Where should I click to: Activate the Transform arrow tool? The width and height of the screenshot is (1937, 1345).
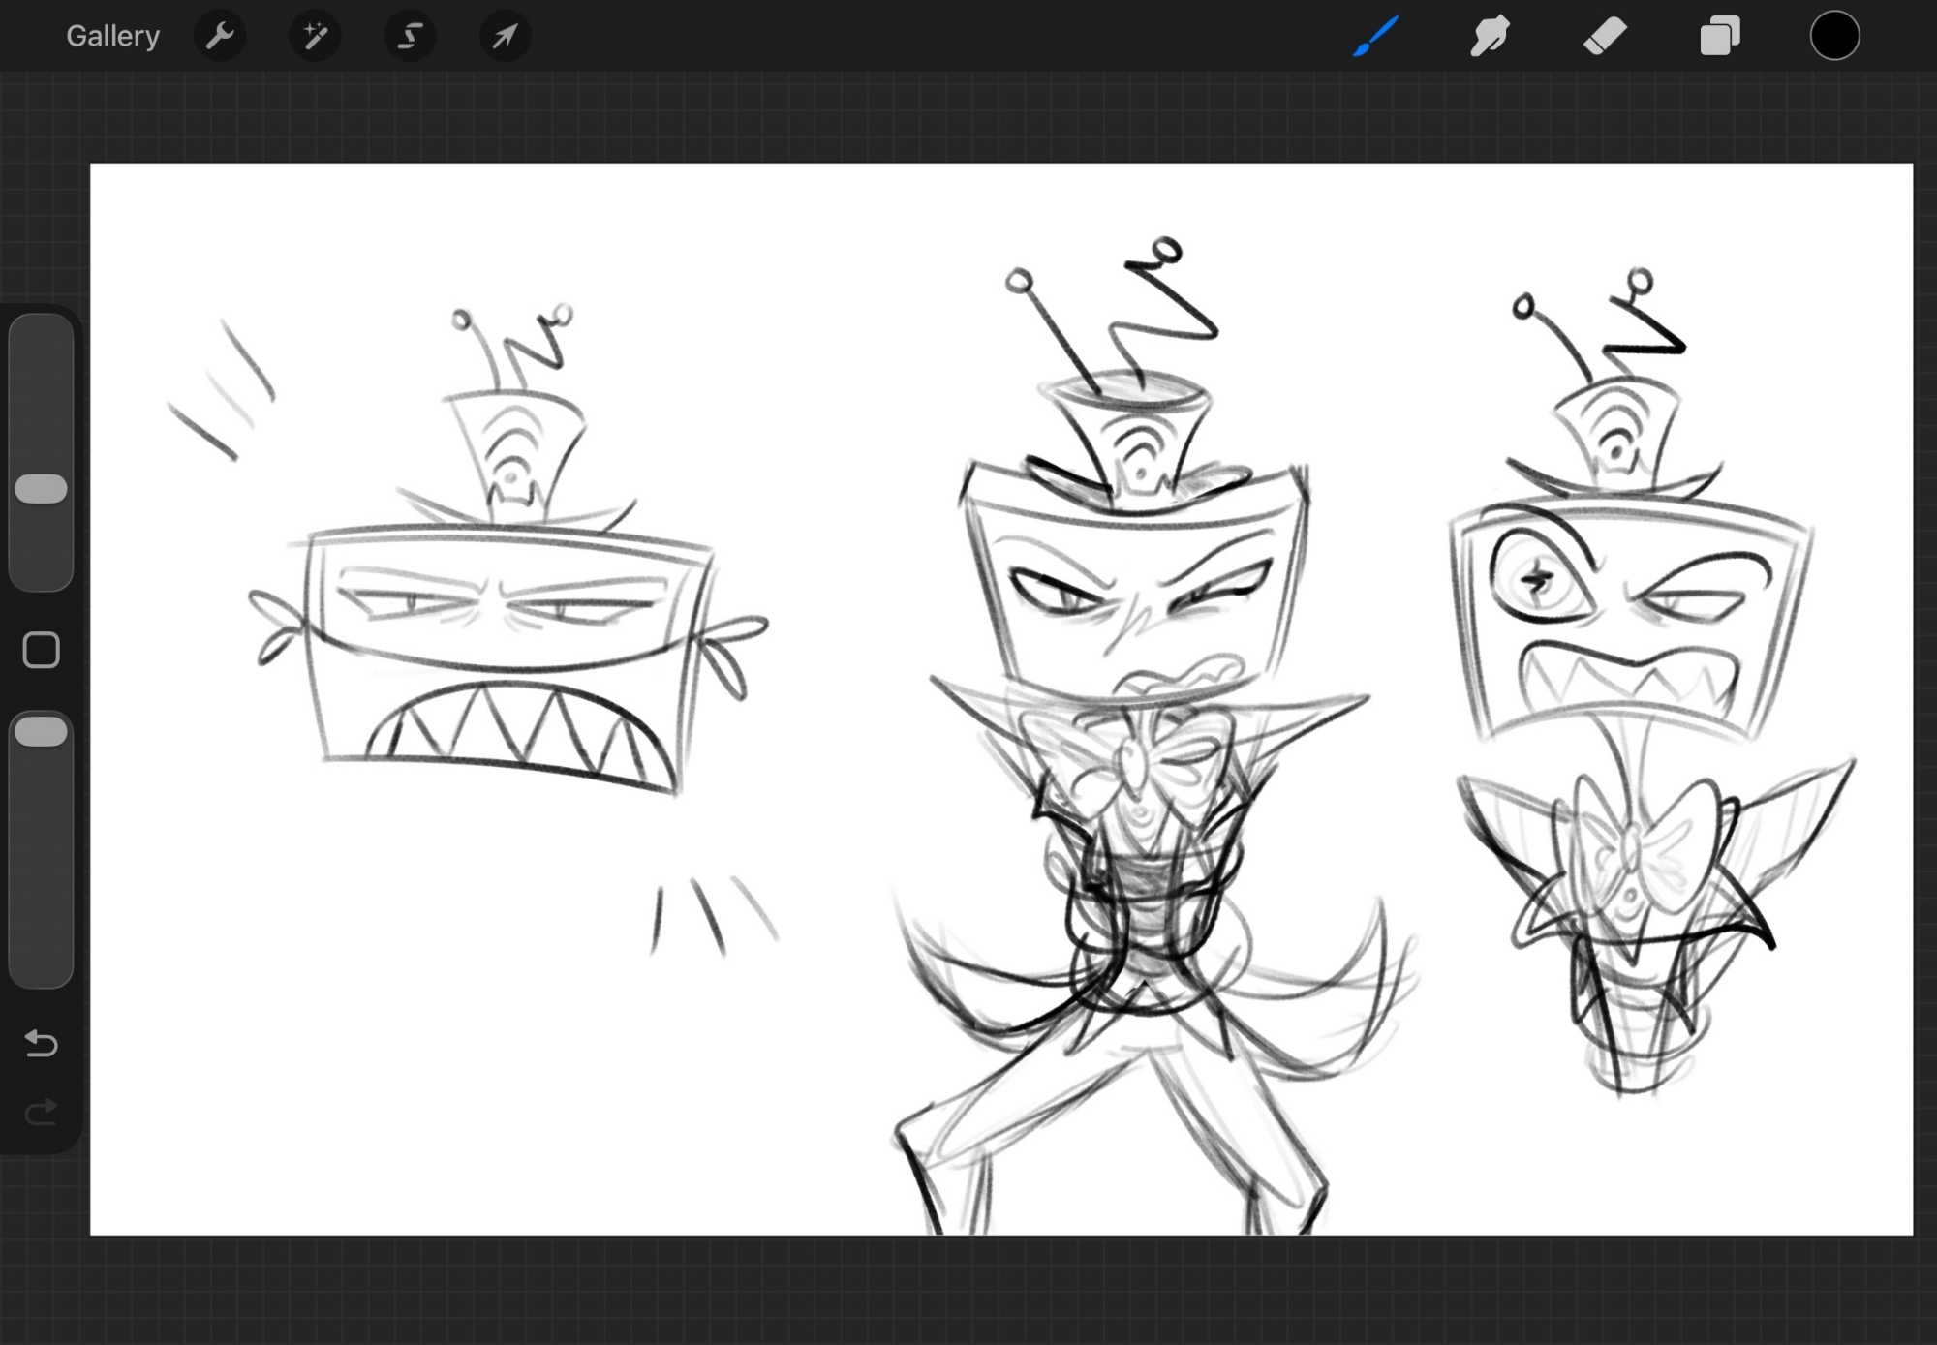[505, 37]
